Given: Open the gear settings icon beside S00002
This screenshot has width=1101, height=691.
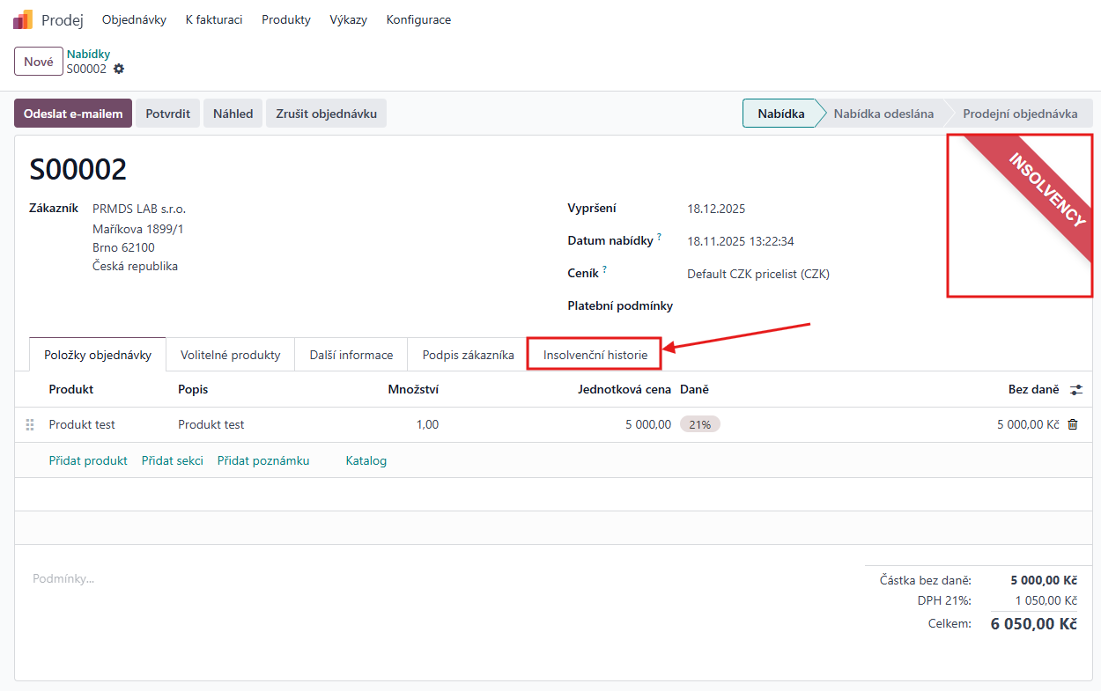Looking at the screenshot, I should coord(119,69).
